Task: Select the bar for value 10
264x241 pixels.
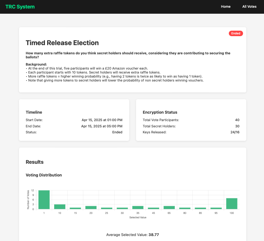Action: click(x=60, y=207)
